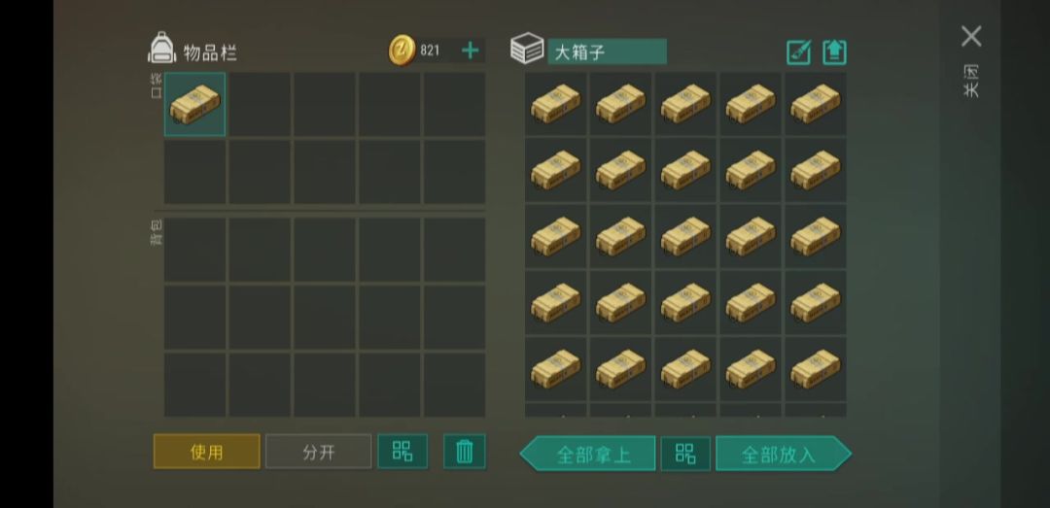This screenshot has width=1050, height=508.
Task: Select the first crate in the chest's top row
Action: coord(556,104)
